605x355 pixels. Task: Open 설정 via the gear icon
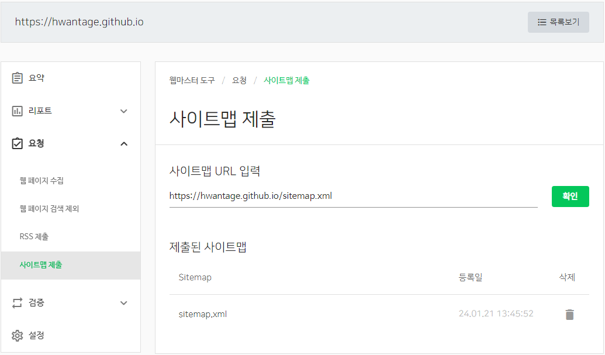[18, 336]
